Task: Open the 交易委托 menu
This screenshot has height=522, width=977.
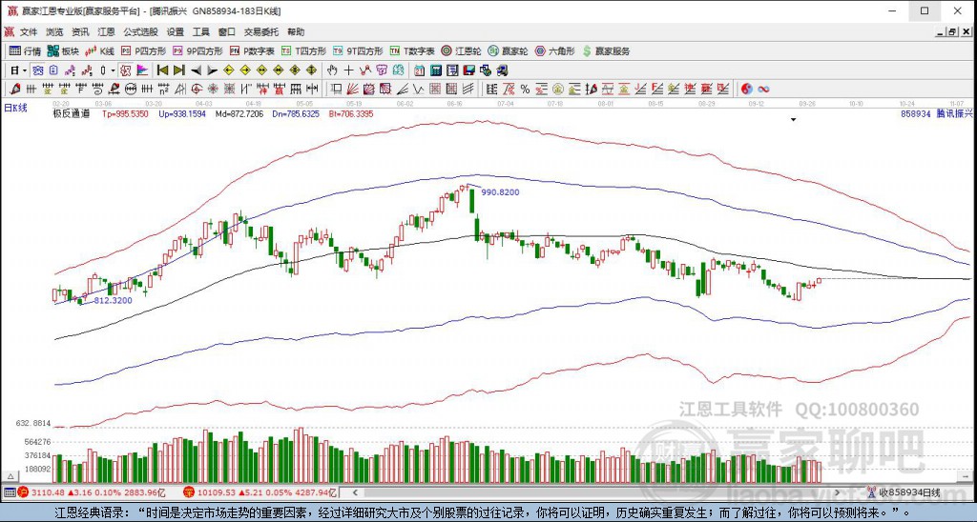Action: tap(261, 31)
